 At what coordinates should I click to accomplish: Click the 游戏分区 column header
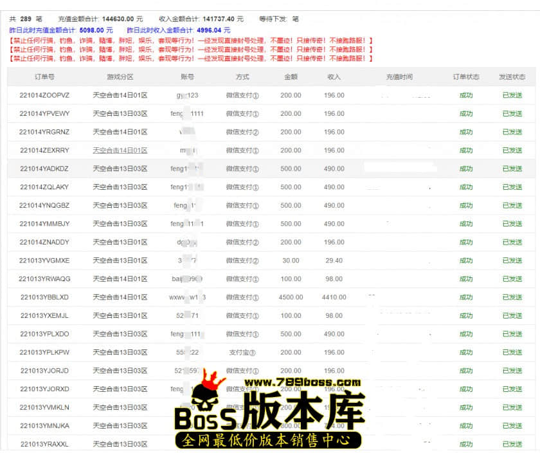click(x=120, y=77)
